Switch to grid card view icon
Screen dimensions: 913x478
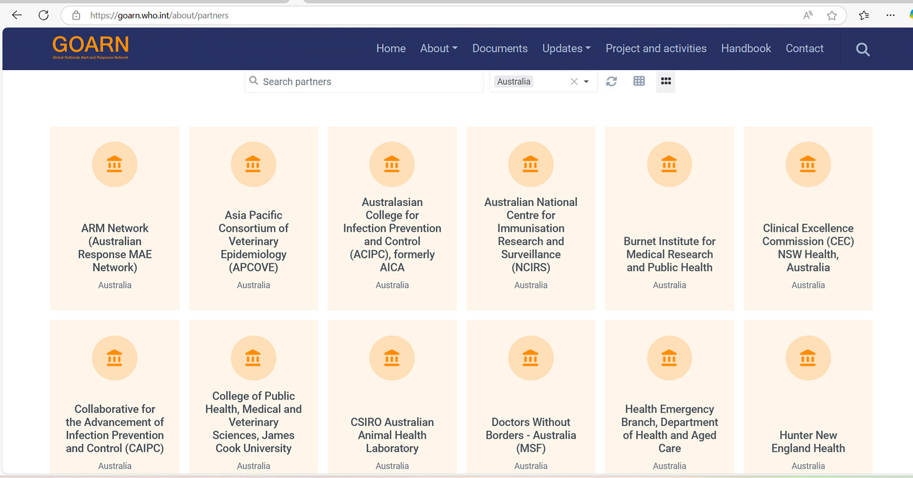coord(666,81)
